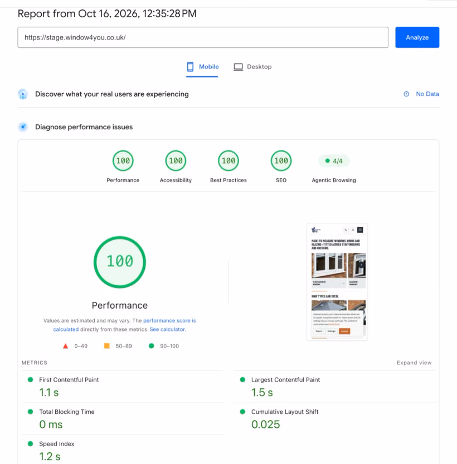Click the No Data info icon
The width and height of the screenshot is (457, 464).
point(406,94)
